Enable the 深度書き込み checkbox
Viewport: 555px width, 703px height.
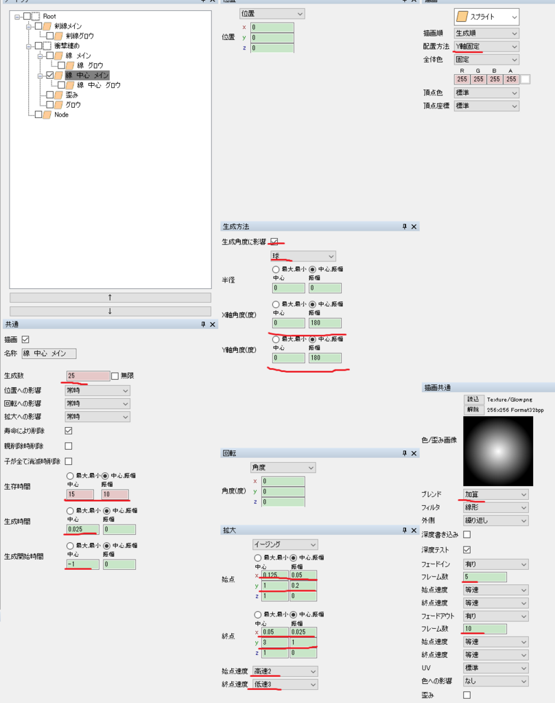click(x=467, y=534)
